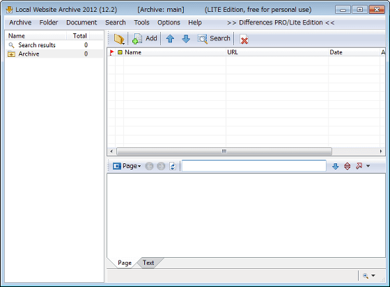Reload the page with refresh icon
Viewport: 390px width, 287px height.
(x=173, y=166)
